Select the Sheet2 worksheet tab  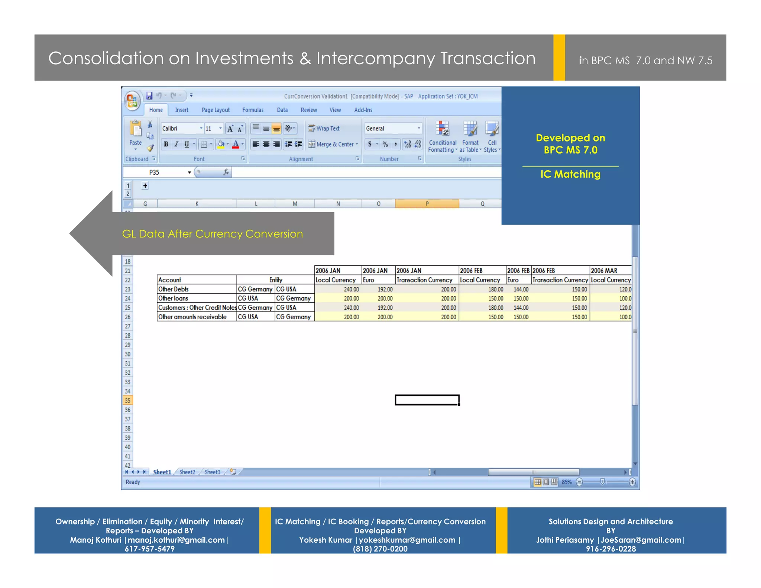tap(187, 472)
